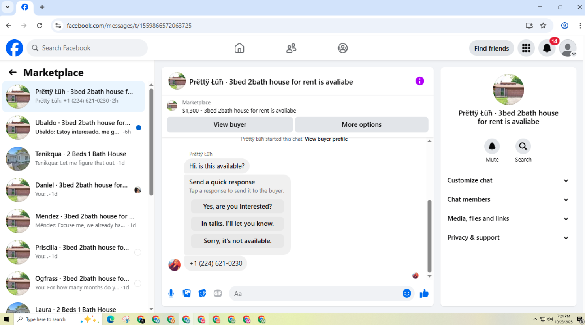Image resolution: width=585 pixels, height=325 pixels.
Task: Open the Windows Start menu
Action: tap(6, 319)
